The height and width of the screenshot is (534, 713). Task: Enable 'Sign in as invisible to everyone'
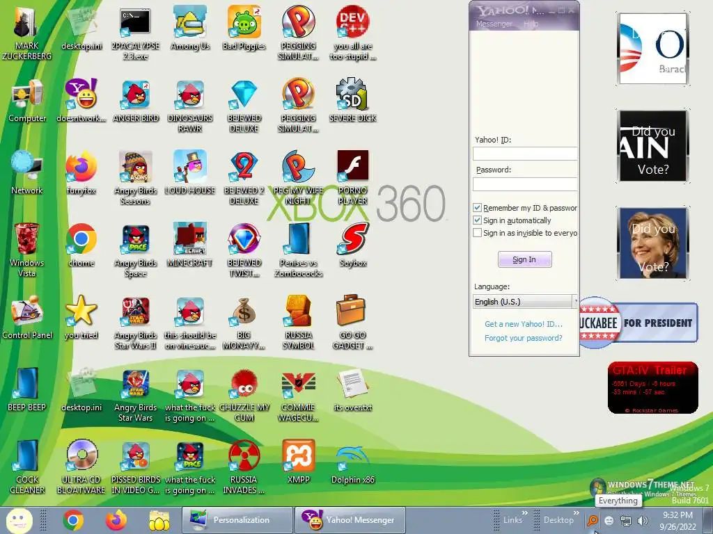pos(477,233)
